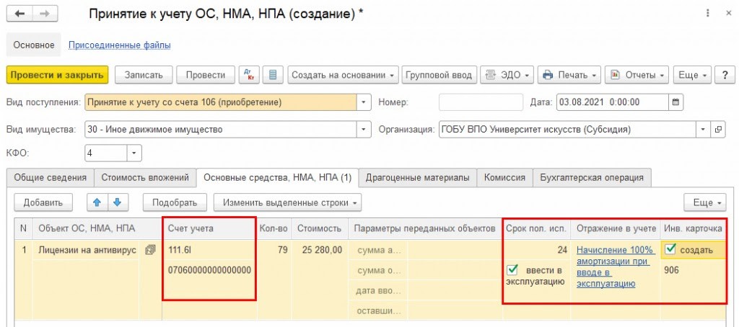Viewport: 739px width, 327px height.
Task: Move row down with the down arrow
Action: pos(117,202)
